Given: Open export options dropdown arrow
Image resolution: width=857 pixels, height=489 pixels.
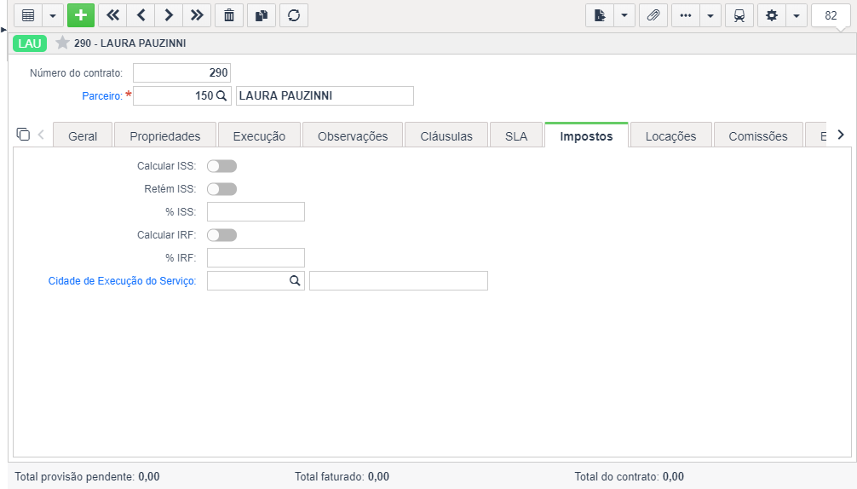Looking at the screenshot, I should pyautogui.click(x=624, y=15).
